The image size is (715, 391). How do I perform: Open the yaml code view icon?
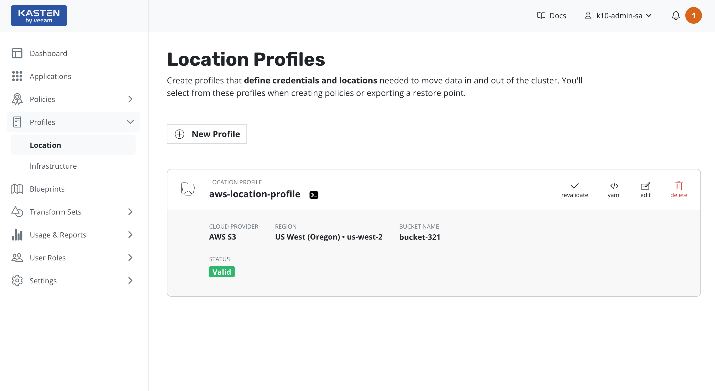coord(614,186)
